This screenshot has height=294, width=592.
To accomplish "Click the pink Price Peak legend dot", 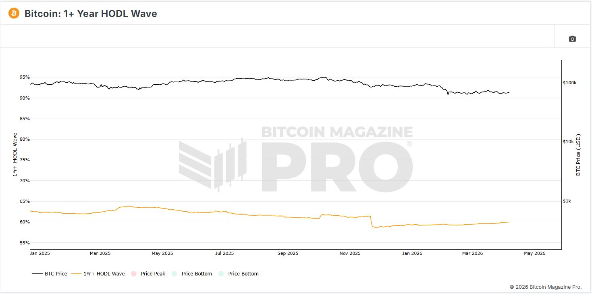I will [134, 274].
